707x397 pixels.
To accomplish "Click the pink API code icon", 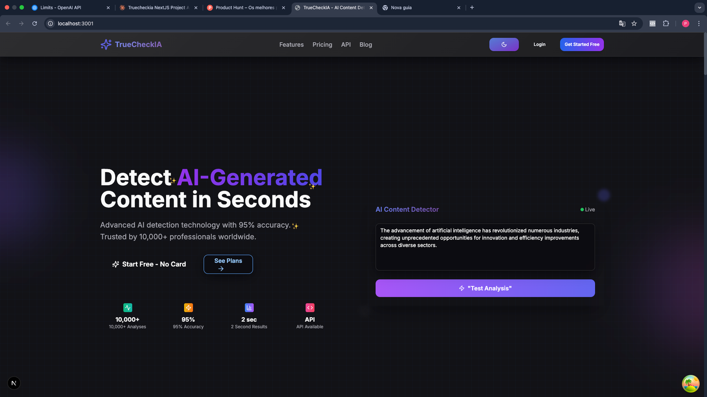I will click(310, 307).
